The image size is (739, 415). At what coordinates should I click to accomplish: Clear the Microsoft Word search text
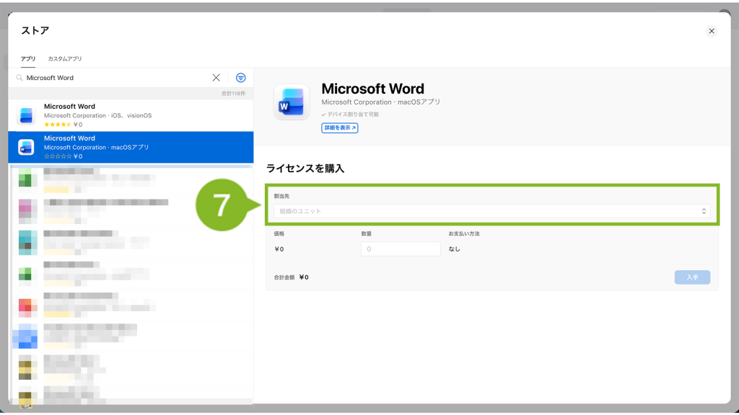click(216, 78)
